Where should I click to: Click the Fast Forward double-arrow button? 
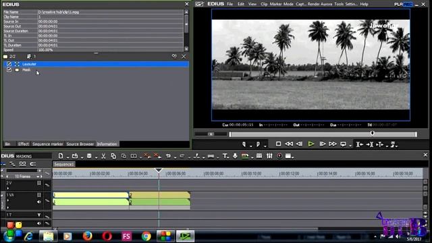(x=333, y=144)
